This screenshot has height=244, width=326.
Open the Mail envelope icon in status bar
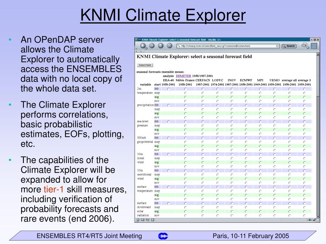pos(143,220)
